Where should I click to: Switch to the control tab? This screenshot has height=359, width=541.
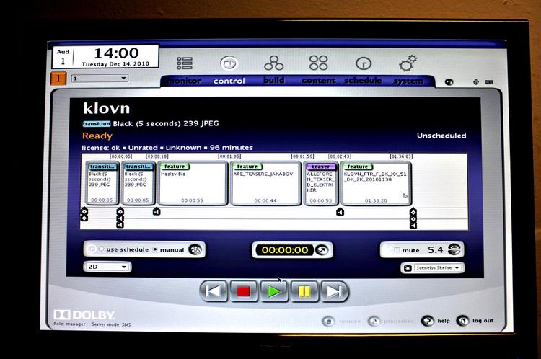coord(229,81)
